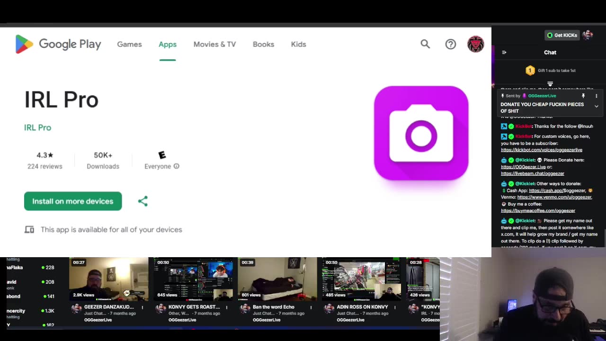Expand the pinned message chevron
The width and height of the screenshot is (606, 341).
pyautogui.click(x=596, y=107)
